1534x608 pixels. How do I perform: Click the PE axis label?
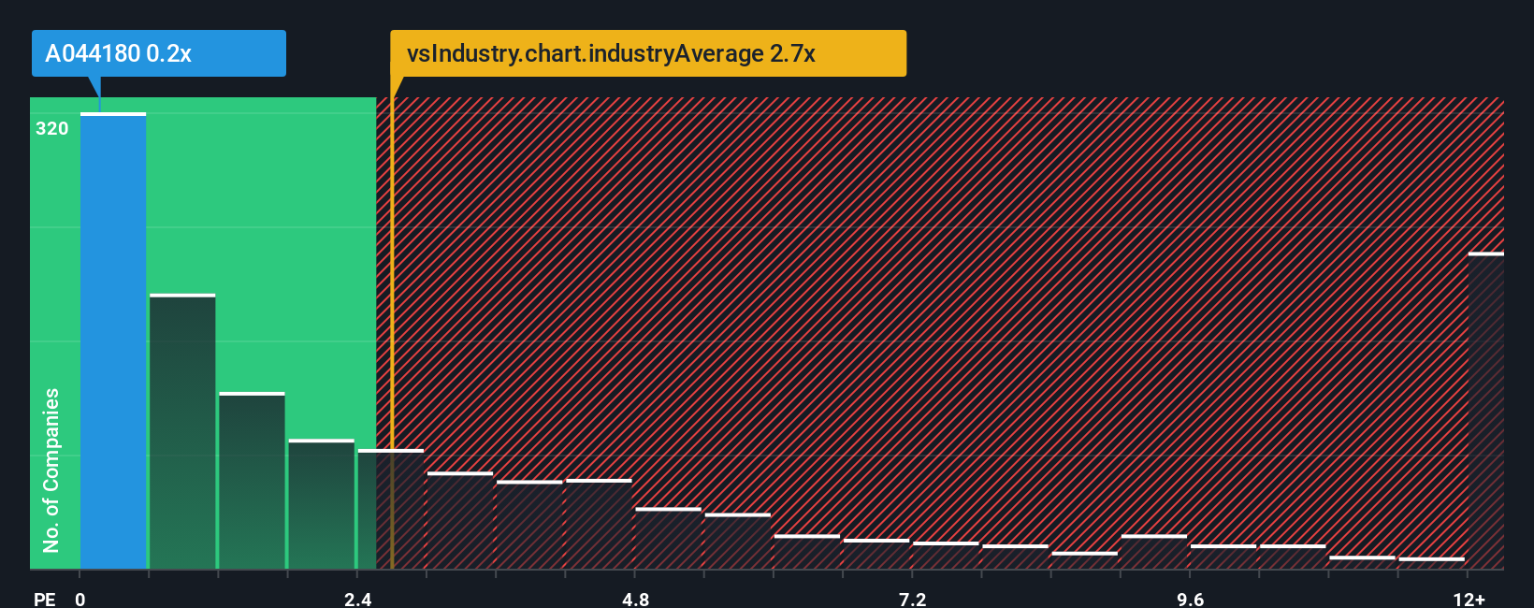point(45,600)
